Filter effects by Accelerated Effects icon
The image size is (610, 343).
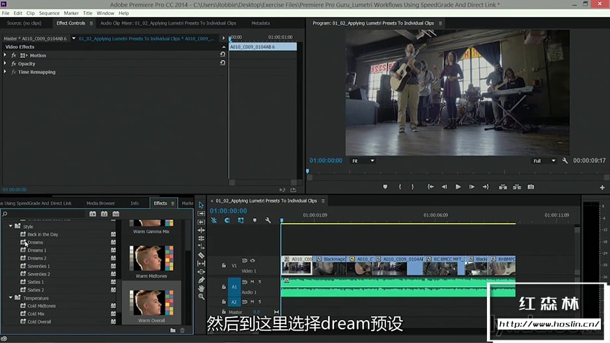[92, 214]
